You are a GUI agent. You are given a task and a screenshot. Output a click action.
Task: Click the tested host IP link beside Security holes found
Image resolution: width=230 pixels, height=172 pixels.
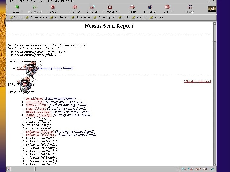pos(21,68)
